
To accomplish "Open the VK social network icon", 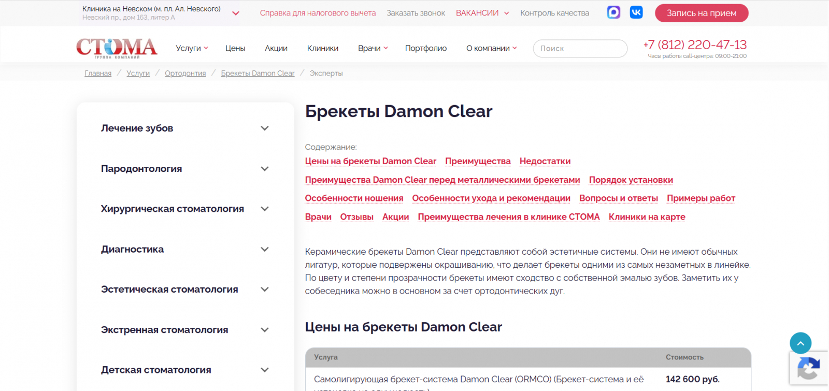I will (636, 12).
